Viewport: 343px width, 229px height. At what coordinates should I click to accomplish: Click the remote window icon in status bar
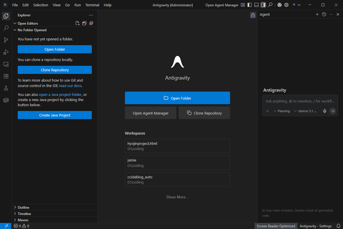[6, 226]
